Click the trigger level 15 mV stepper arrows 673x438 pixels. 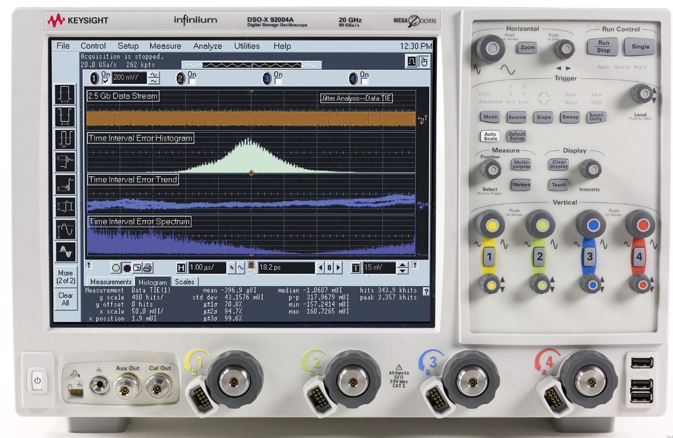[x=402, y=267]
